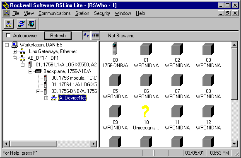Select the 01 WPONIDNA device icon
The width and height of the screenshot is (241, 158).
(146, 49)
